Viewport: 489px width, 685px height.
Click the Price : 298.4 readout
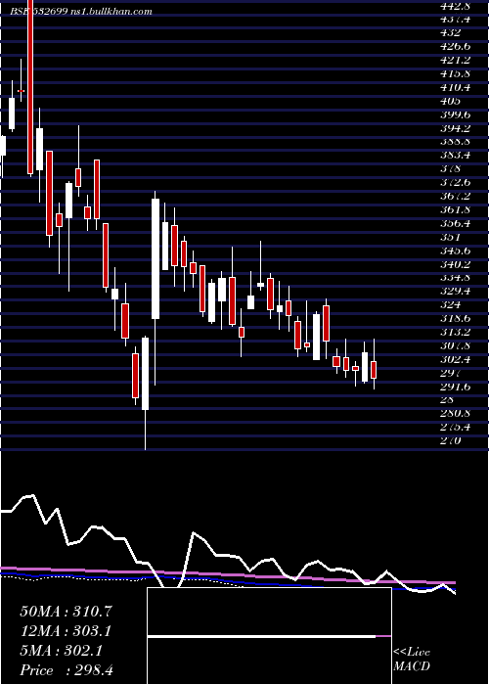click(67, 670)
